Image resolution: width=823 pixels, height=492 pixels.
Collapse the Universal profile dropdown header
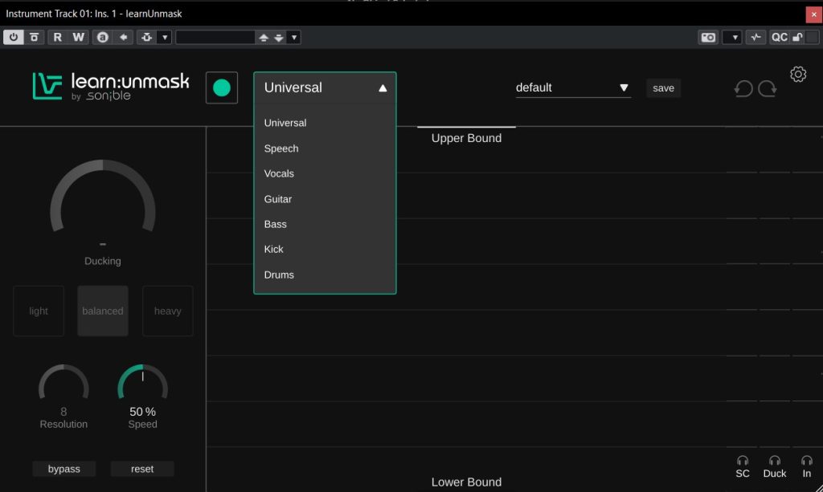[x=325, y=87]
